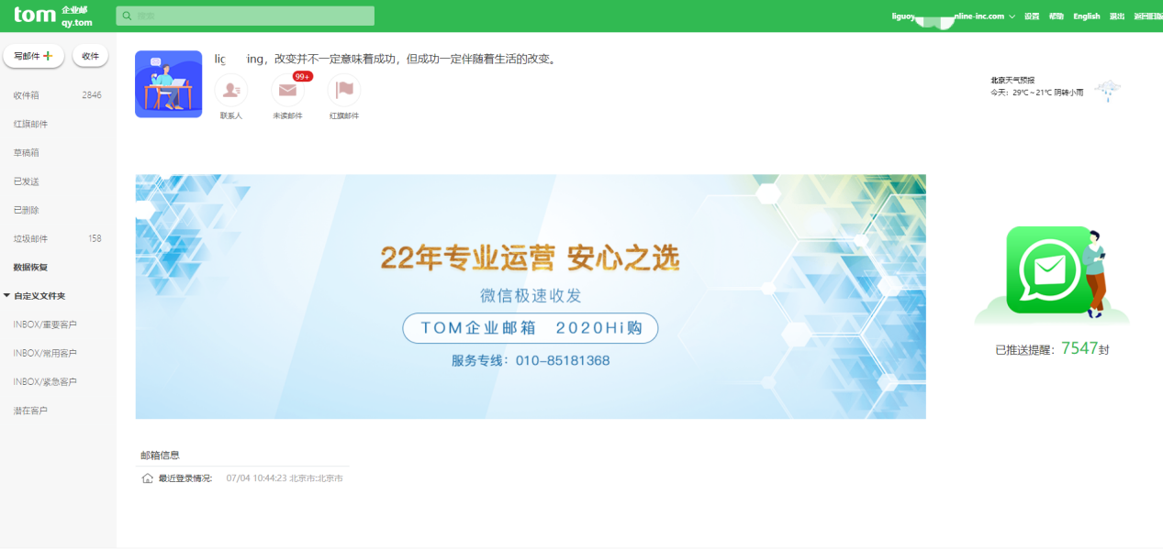The width and height of the screenshot is (1163, 549).
Task: Switch the language to English
Action: tap(1087, 16)
